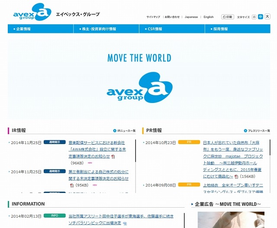277x228 pixels.
Task: Click PDF icon next to AWA news (96KB)
Action: pos(113,157)
